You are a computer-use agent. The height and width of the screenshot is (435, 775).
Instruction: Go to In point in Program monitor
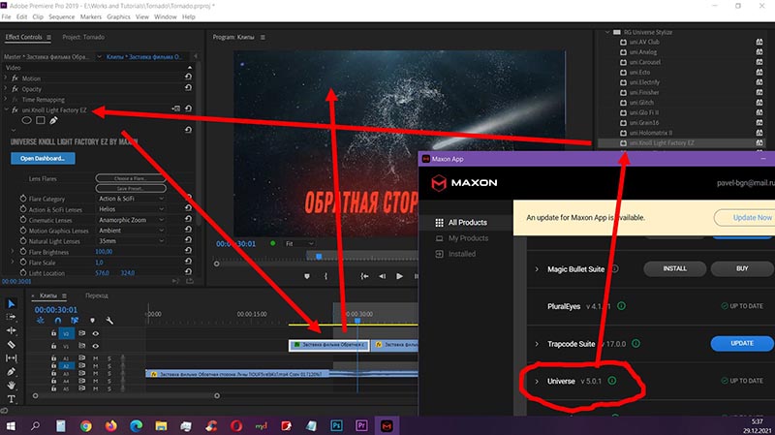[x=364, y=276]
